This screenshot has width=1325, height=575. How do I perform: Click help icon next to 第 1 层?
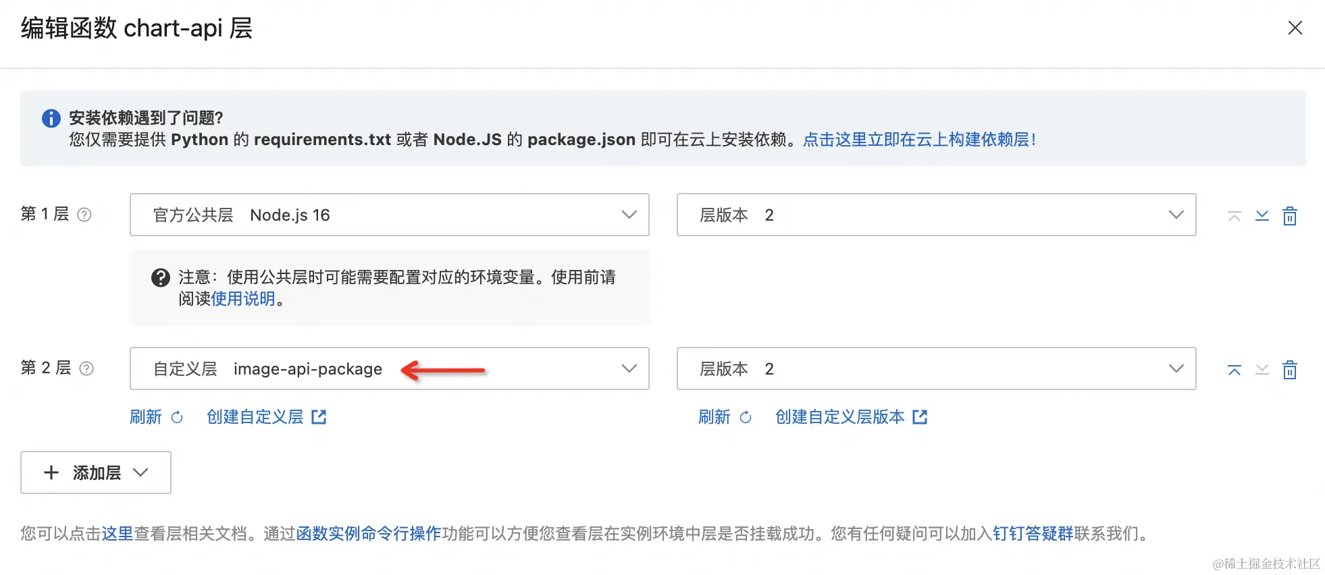pos(84,215)
